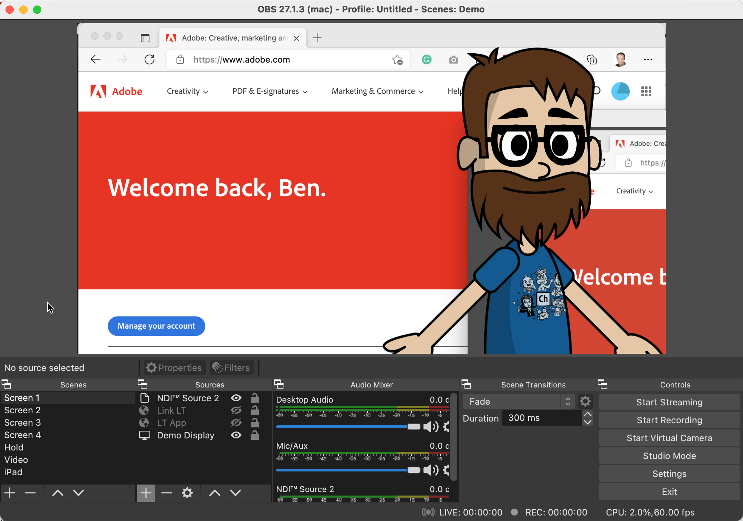The height and width of the screenshot is (521, 743).
Task: Remove selected scene with minus icon
Action: (x=30, y=493)
